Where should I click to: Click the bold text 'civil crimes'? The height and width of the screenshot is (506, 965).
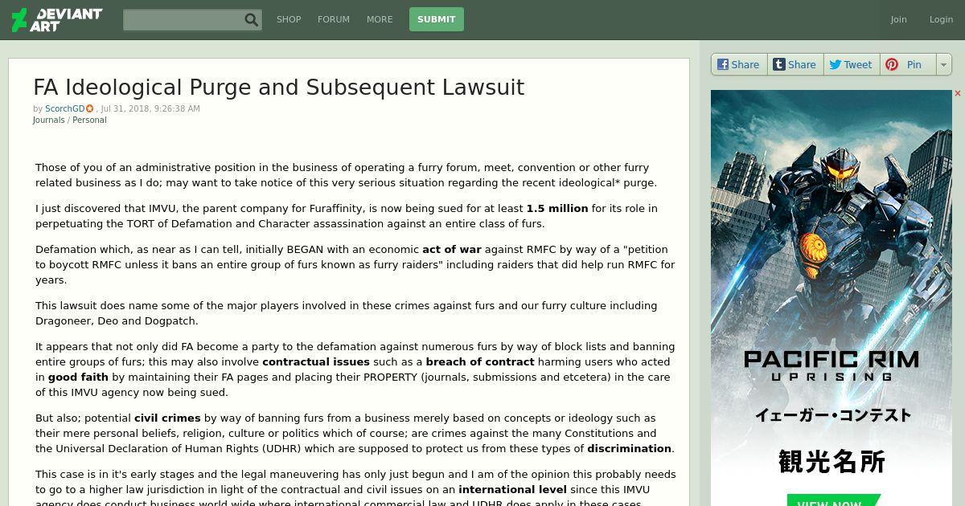pyautogui.click(x=167, y=418)
